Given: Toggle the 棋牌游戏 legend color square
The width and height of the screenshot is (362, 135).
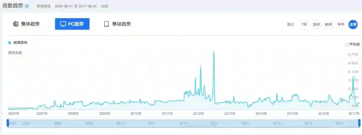Looking at the screenshot, I should [x=10, y=43].
